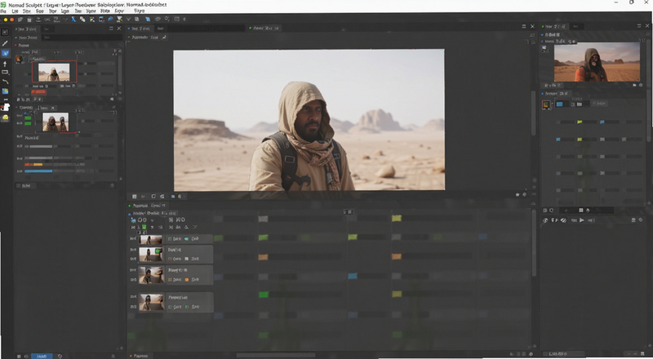Click the light gray marker in timeline ruler row
Viewport: 653px width, 359px height.
[x=263, y=219]
